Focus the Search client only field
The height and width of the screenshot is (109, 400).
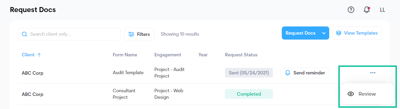(x=73, y=34)
